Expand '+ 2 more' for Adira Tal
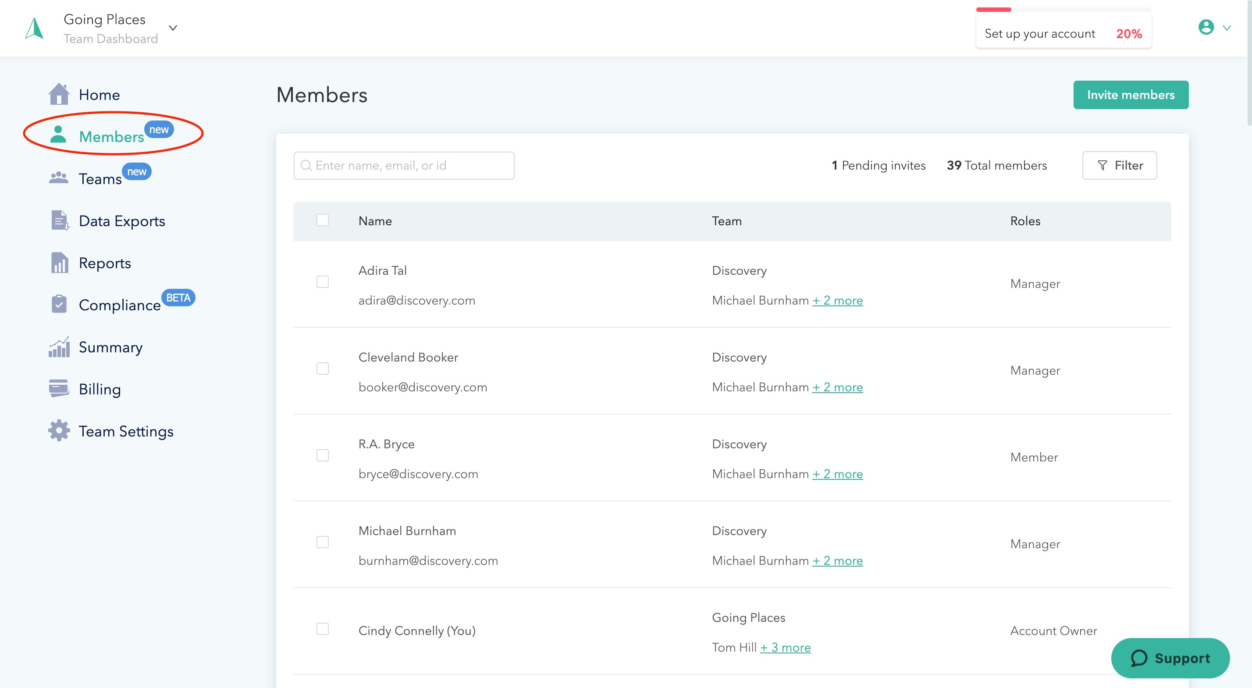1252x688 pixels. click(x=837, y=301)
